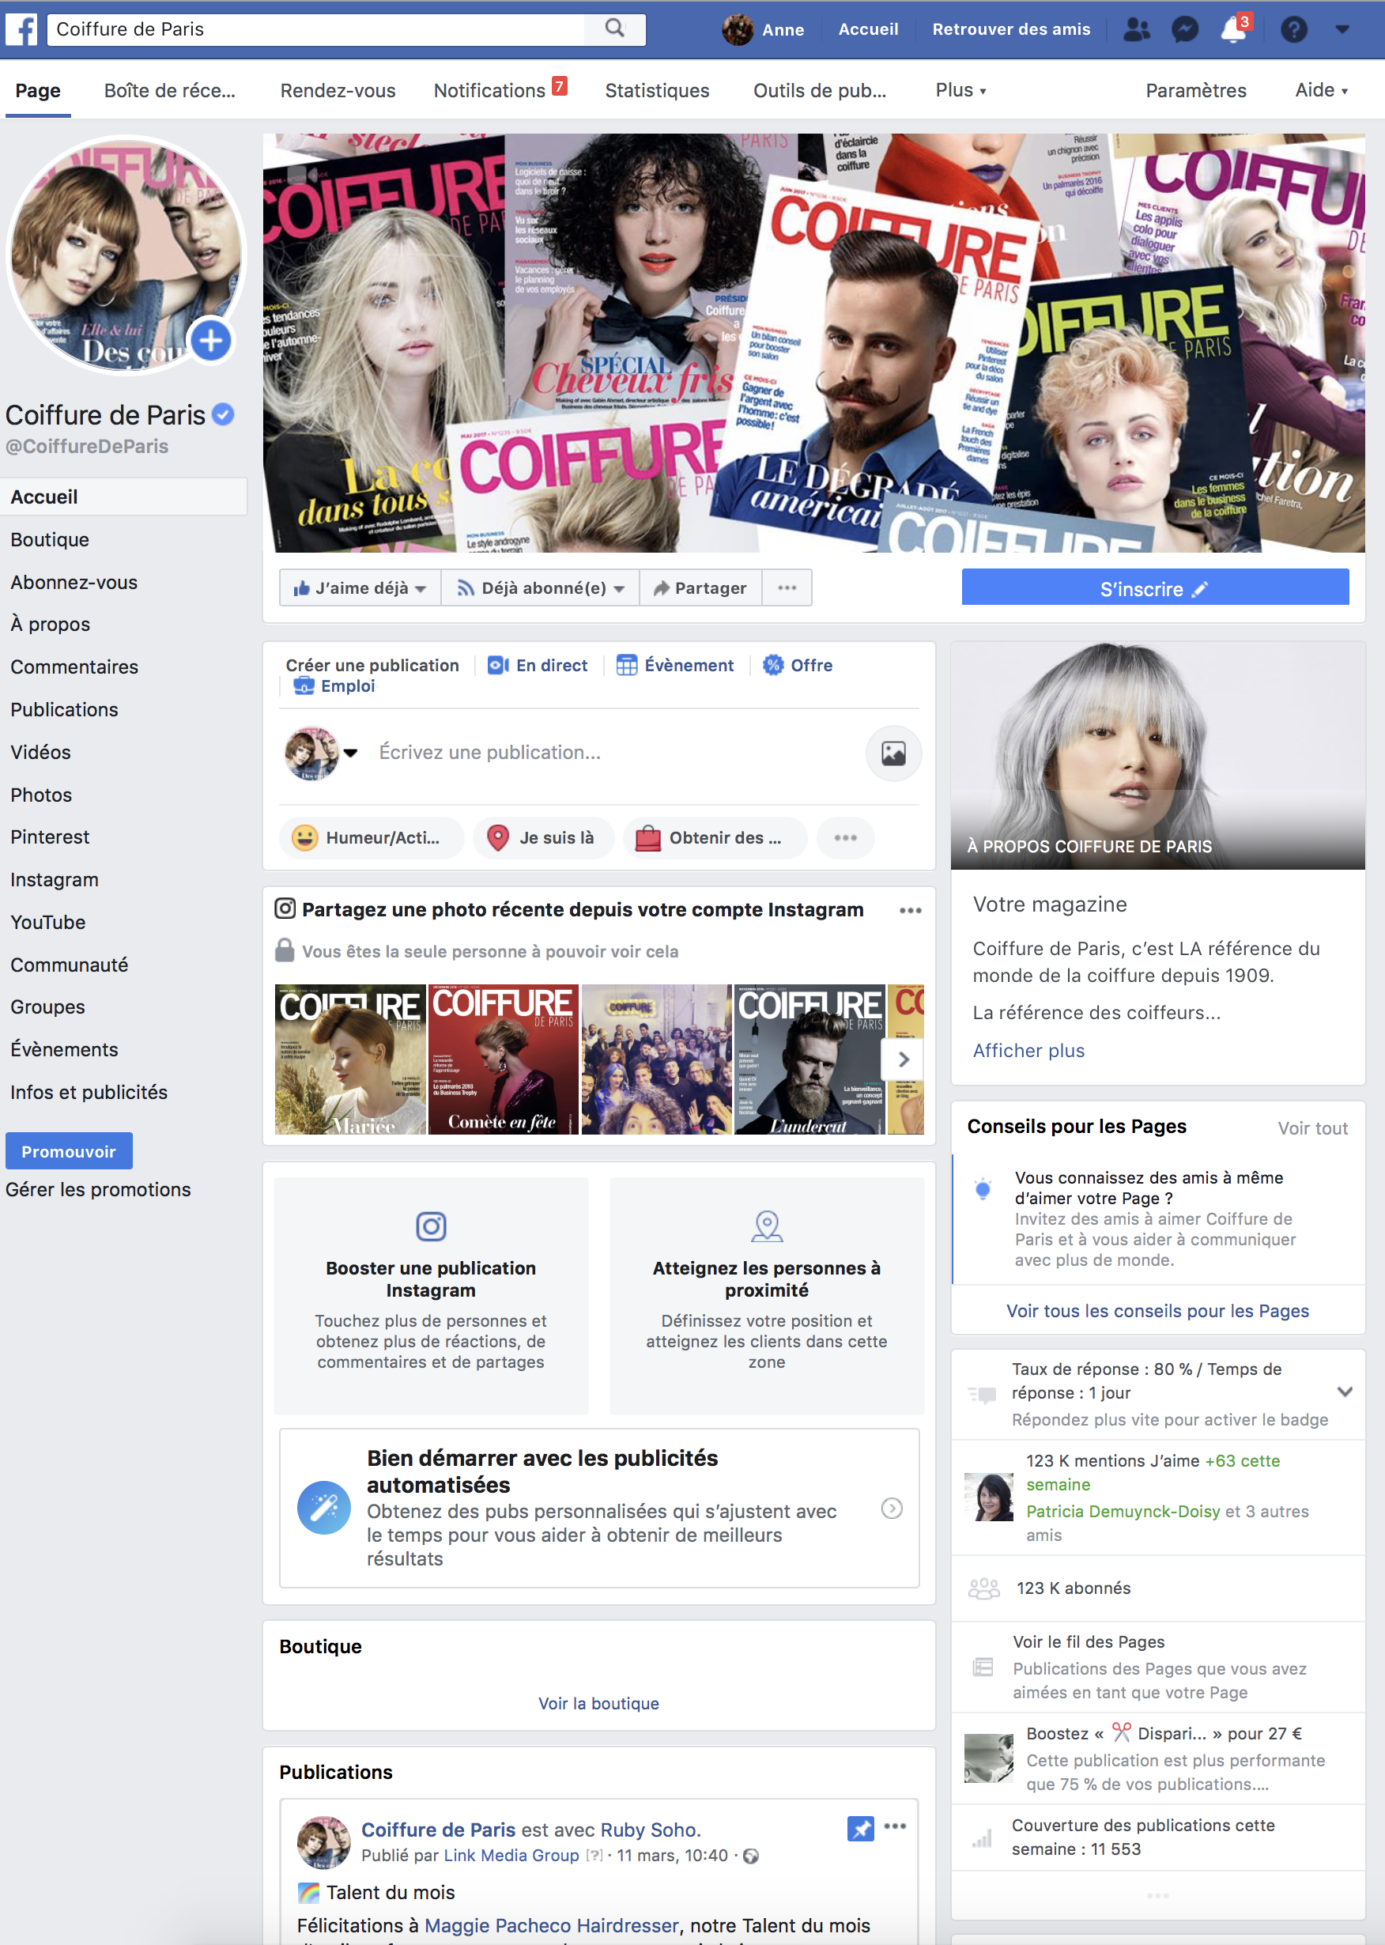Click Ruby Soho link in post
Viewport: 1385px width, 1945px height.
pyautogui.click(x=649, y=1830)
